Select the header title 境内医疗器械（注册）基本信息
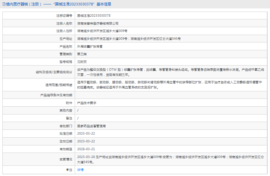The height and width of the screenshot is (176, 270). 58,4
